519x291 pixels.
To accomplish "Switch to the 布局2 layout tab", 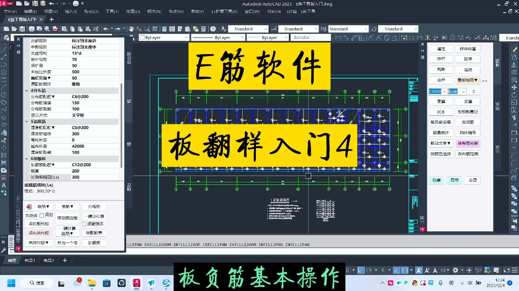I will click(x=49, y=260).
